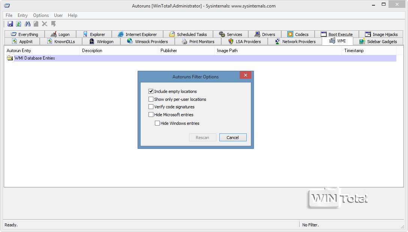Click the WMI tab
Screen dimensions: 408x232
point(337,41)
